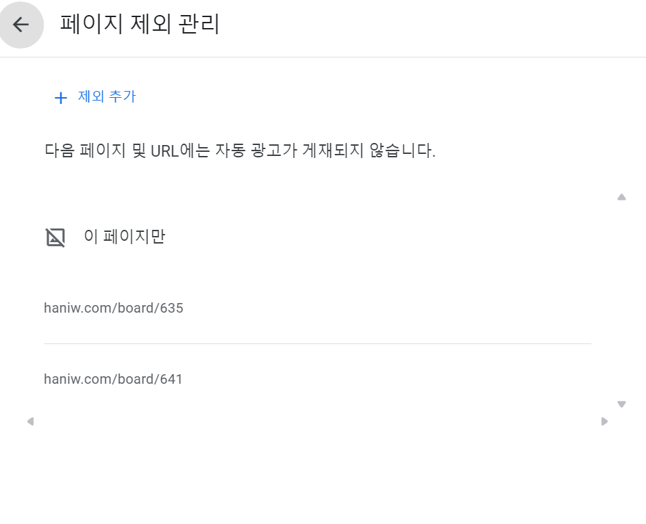Screen dimensions: 646x524
Task: Click the scroll left arrow
Action: tap(30, 421)
